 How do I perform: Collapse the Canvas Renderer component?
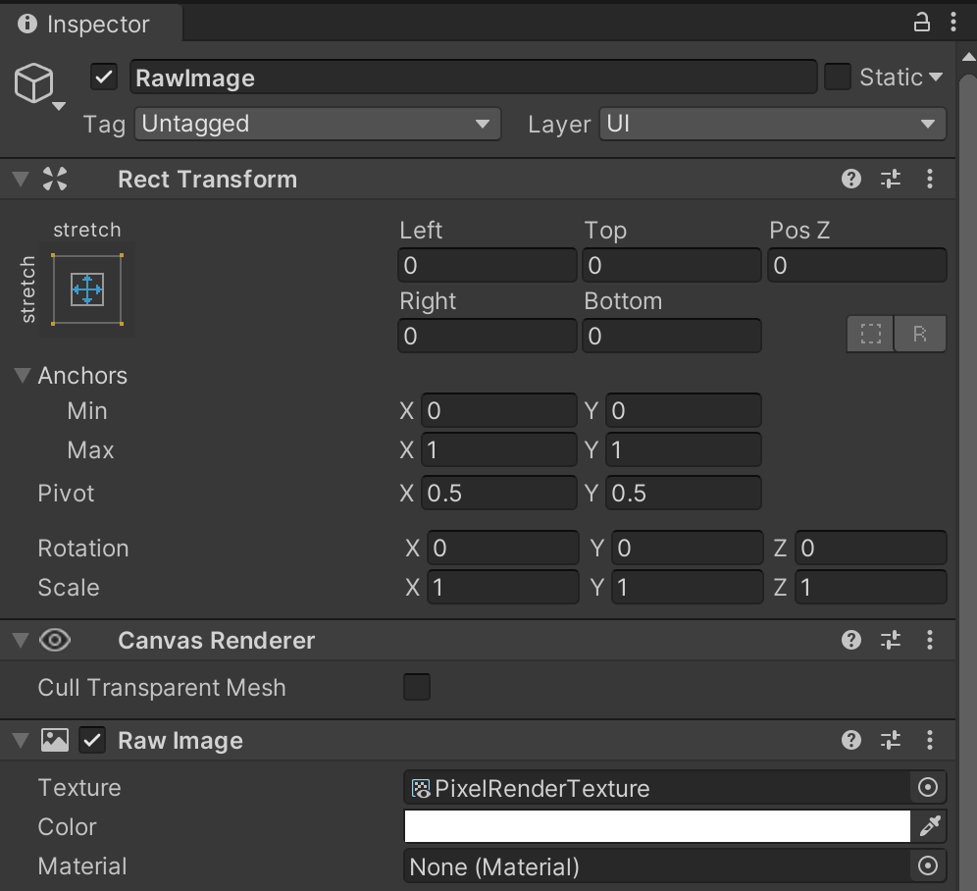pos(21,641)
